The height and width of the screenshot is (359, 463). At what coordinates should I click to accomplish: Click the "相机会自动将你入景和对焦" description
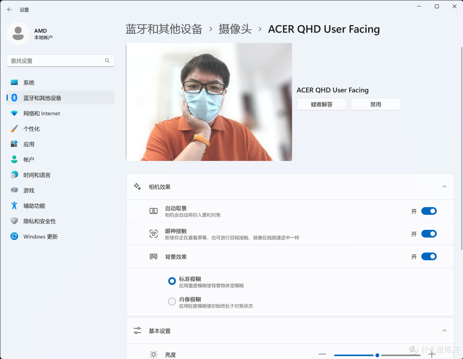click(x=193, y=215)
